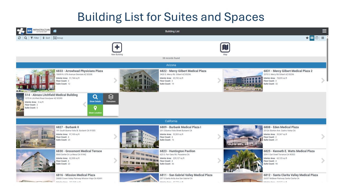Image resolution: width=338 pixels, height=190 pixels.
Task: Expand actions for Kenneth E. Watts Medical Plaza
Action: [x=323, y=160]
